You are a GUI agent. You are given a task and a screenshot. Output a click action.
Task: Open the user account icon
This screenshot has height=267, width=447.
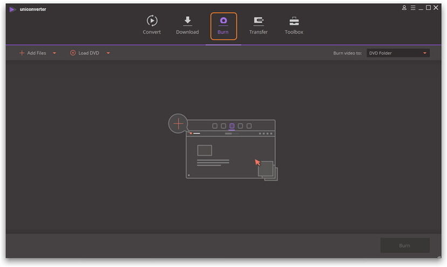404,8
